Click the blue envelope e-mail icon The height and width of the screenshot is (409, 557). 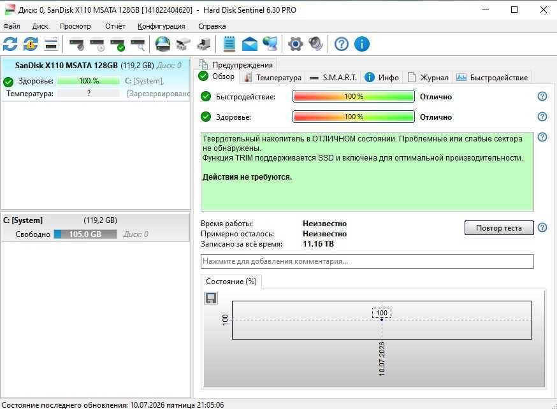click(250, 44)
